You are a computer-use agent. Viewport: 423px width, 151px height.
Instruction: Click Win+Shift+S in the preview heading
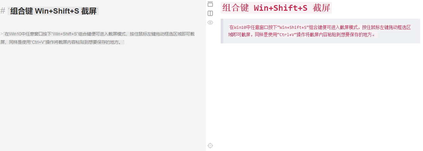click(281, 8)
